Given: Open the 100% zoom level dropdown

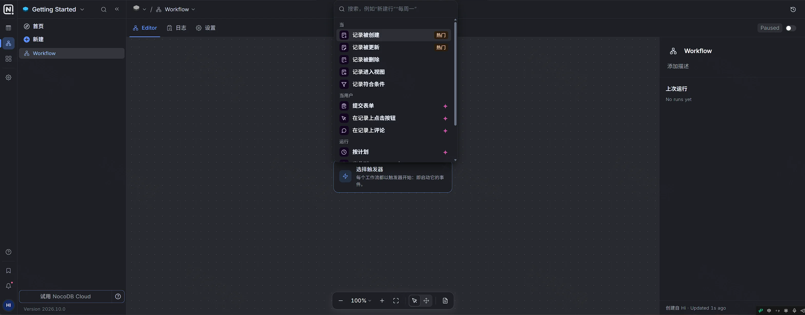Looking at the screenshot, I should click(x=361, y=301).
